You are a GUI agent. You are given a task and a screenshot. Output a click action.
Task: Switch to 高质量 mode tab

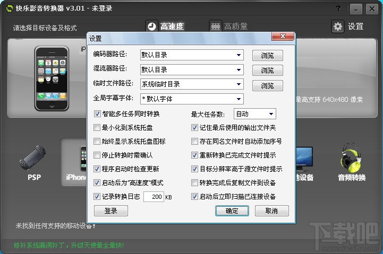click(x=228, y=26)
